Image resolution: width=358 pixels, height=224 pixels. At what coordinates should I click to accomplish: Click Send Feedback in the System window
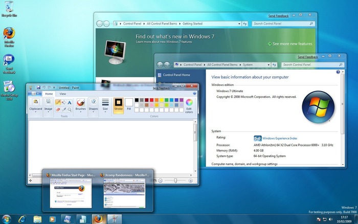pyautogui.click(x=307, y=57)
